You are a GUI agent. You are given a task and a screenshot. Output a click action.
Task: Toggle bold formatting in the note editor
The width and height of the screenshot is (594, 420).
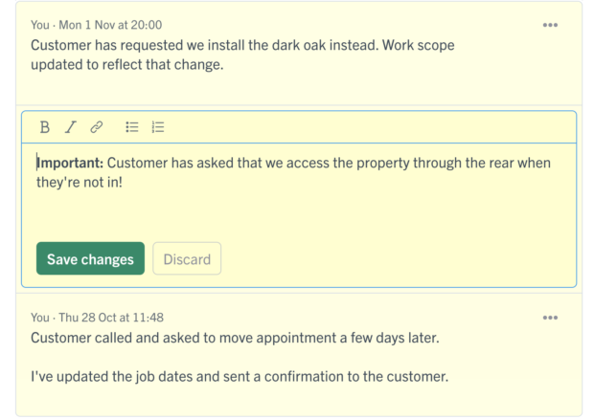click(x=45, y=127)
